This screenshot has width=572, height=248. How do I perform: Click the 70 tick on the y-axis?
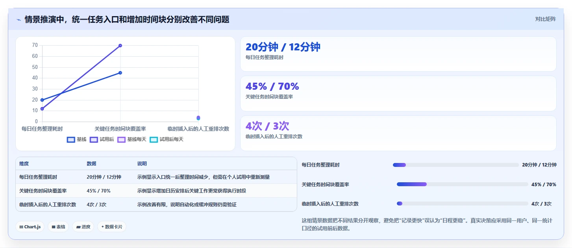coord(35,45)
